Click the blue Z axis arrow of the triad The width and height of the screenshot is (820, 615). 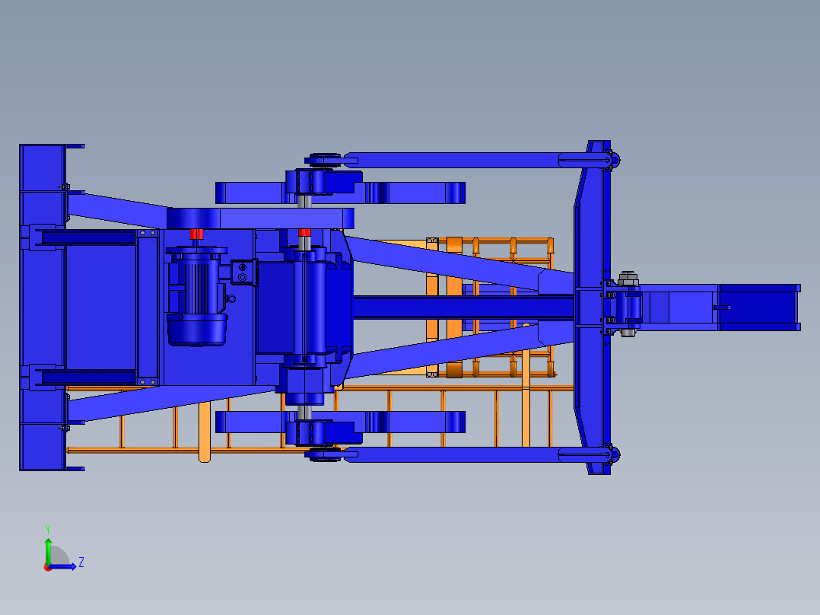point(62,566)
